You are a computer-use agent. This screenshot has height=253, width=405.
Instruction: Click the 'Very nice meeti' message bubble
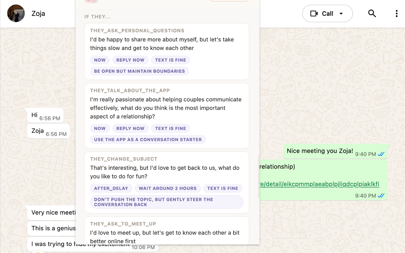pos(52,213)
